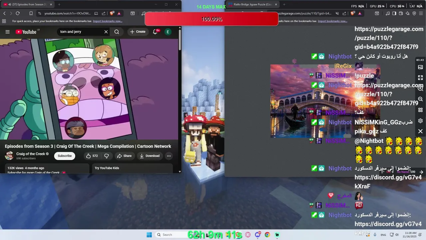
Task: Clear the 'tom and jerry' search text
Action: click(x=106, y=32)
